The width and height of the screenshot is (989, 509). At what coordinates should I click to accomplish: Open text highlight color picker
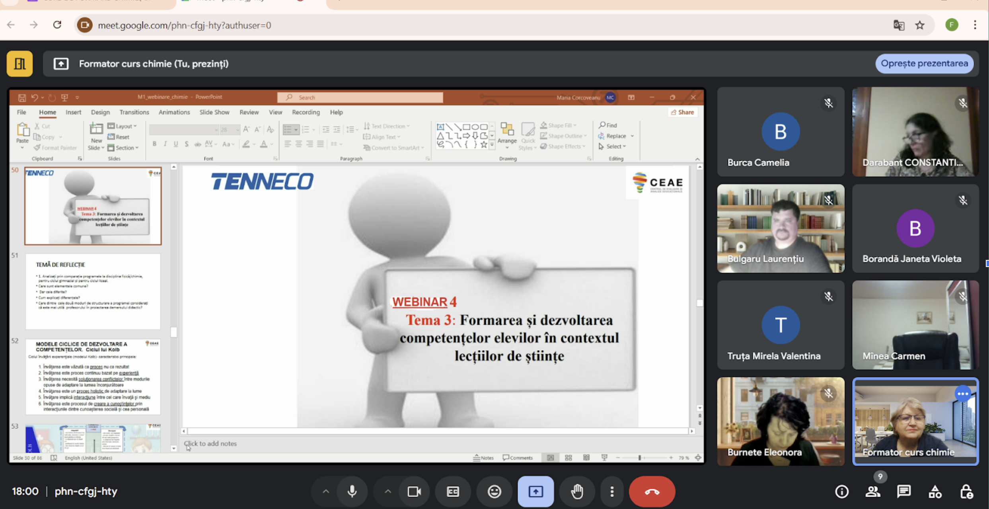point(246,144)
